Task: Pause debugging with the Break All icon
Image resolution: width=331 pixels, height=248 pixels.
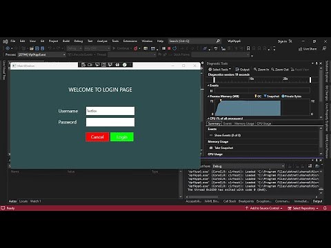Action: [x=163, y=48]
